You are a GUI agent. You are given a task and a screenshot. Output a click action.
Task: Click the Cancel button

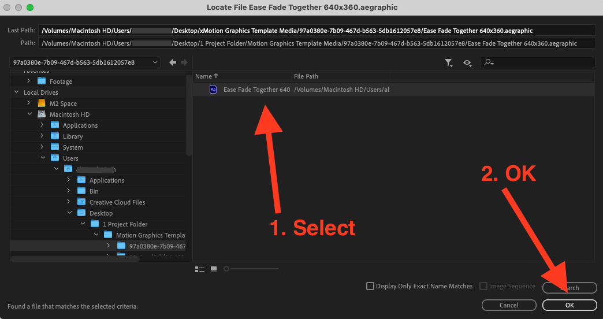click(508, 305)
